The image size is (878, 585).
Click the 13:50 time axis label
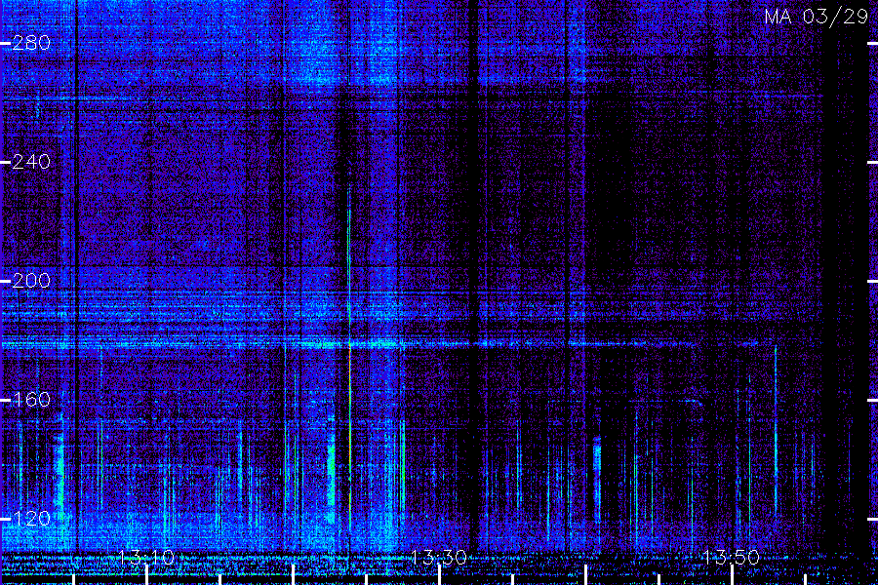pyautogui.click(x=732, y=558)
